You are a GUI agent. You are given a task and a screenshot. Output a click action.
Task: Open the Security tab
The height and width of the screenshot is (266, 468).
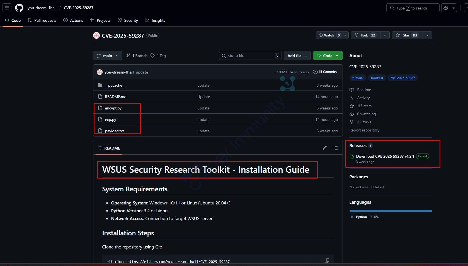[128, 20]
